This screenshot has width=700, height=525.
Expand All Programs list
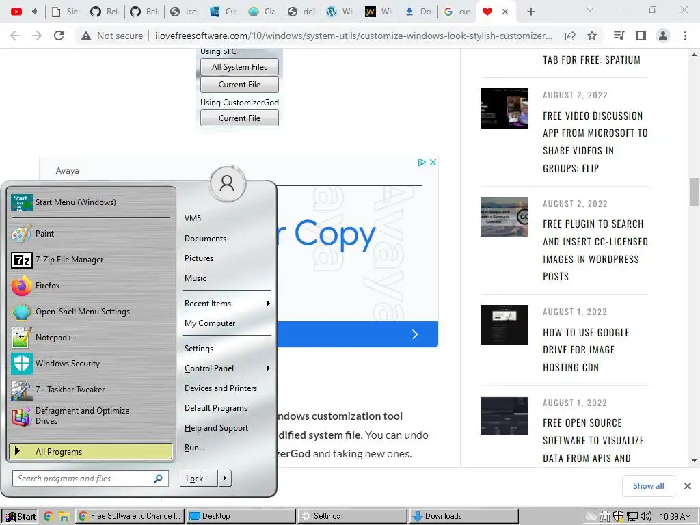tap(91, 451)
